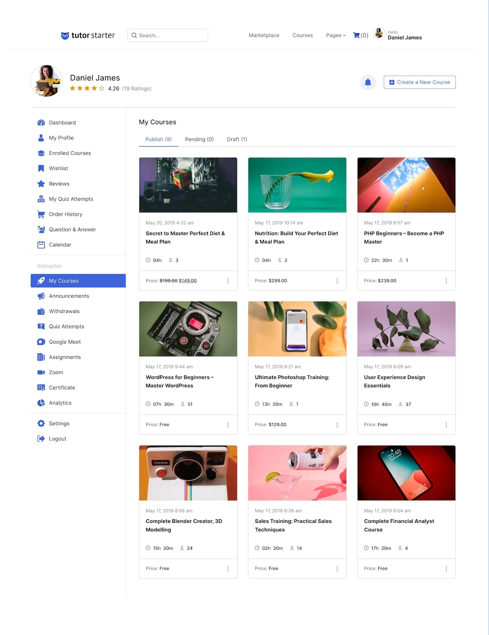Open options menu for Ultimate Photoshop Training

337,425
